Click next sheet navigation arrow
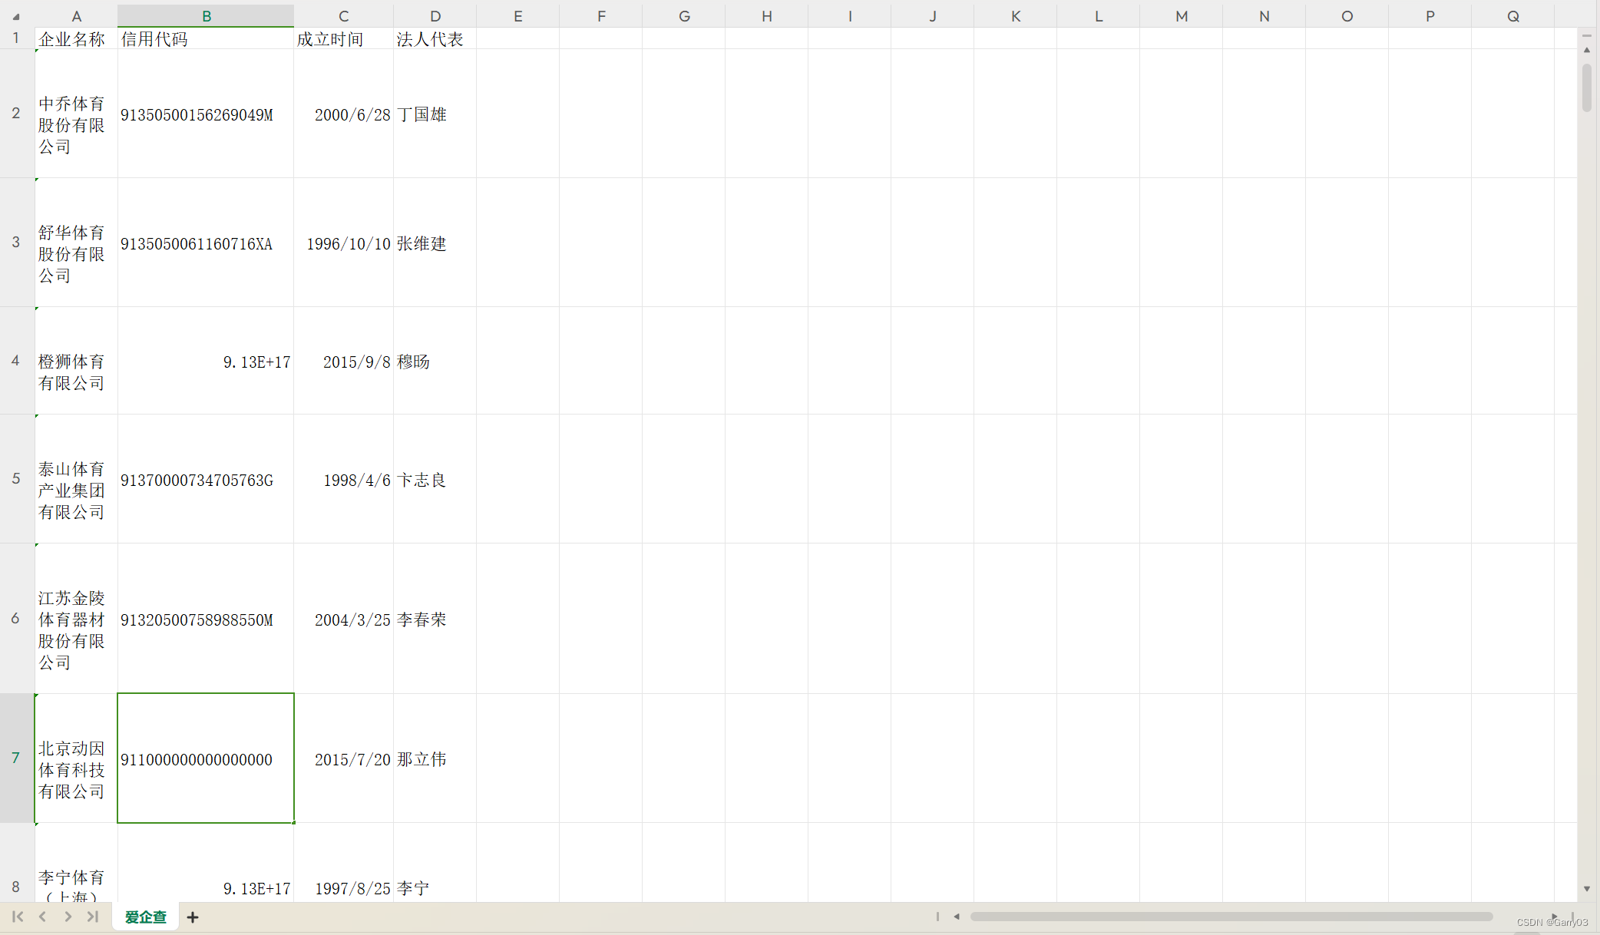The image size is (1600, 935). pos(68,917)
